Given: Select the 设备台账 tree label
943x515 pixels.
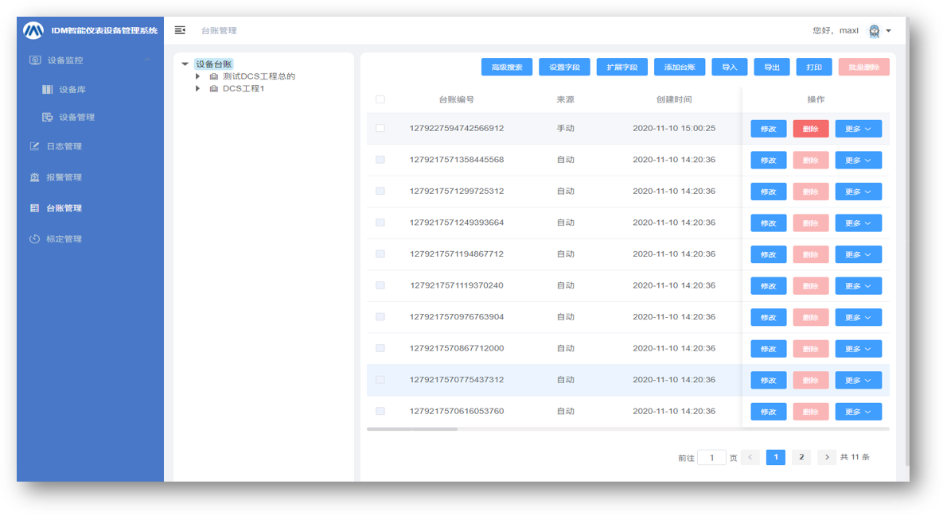Looking at the screenshot, I should (x=213, y=64).
